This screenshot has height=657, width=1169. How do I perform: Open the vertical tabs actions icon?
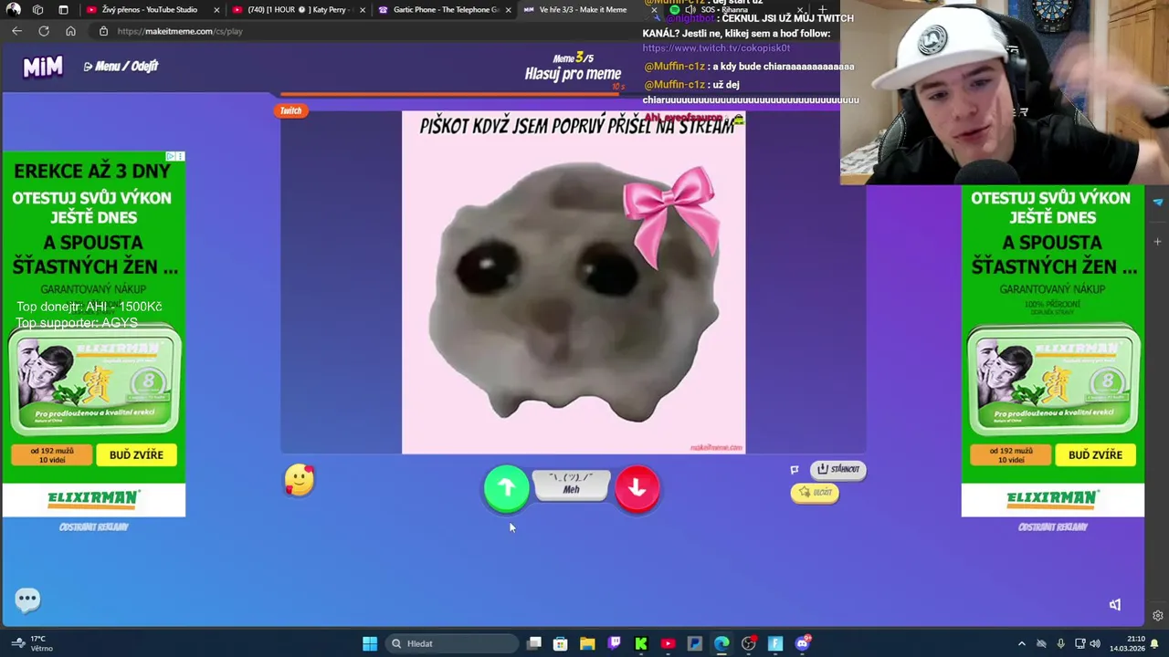(63, 10)
